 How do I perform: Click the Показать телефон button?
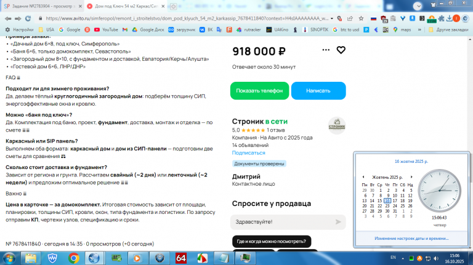[x=259, y=90]
